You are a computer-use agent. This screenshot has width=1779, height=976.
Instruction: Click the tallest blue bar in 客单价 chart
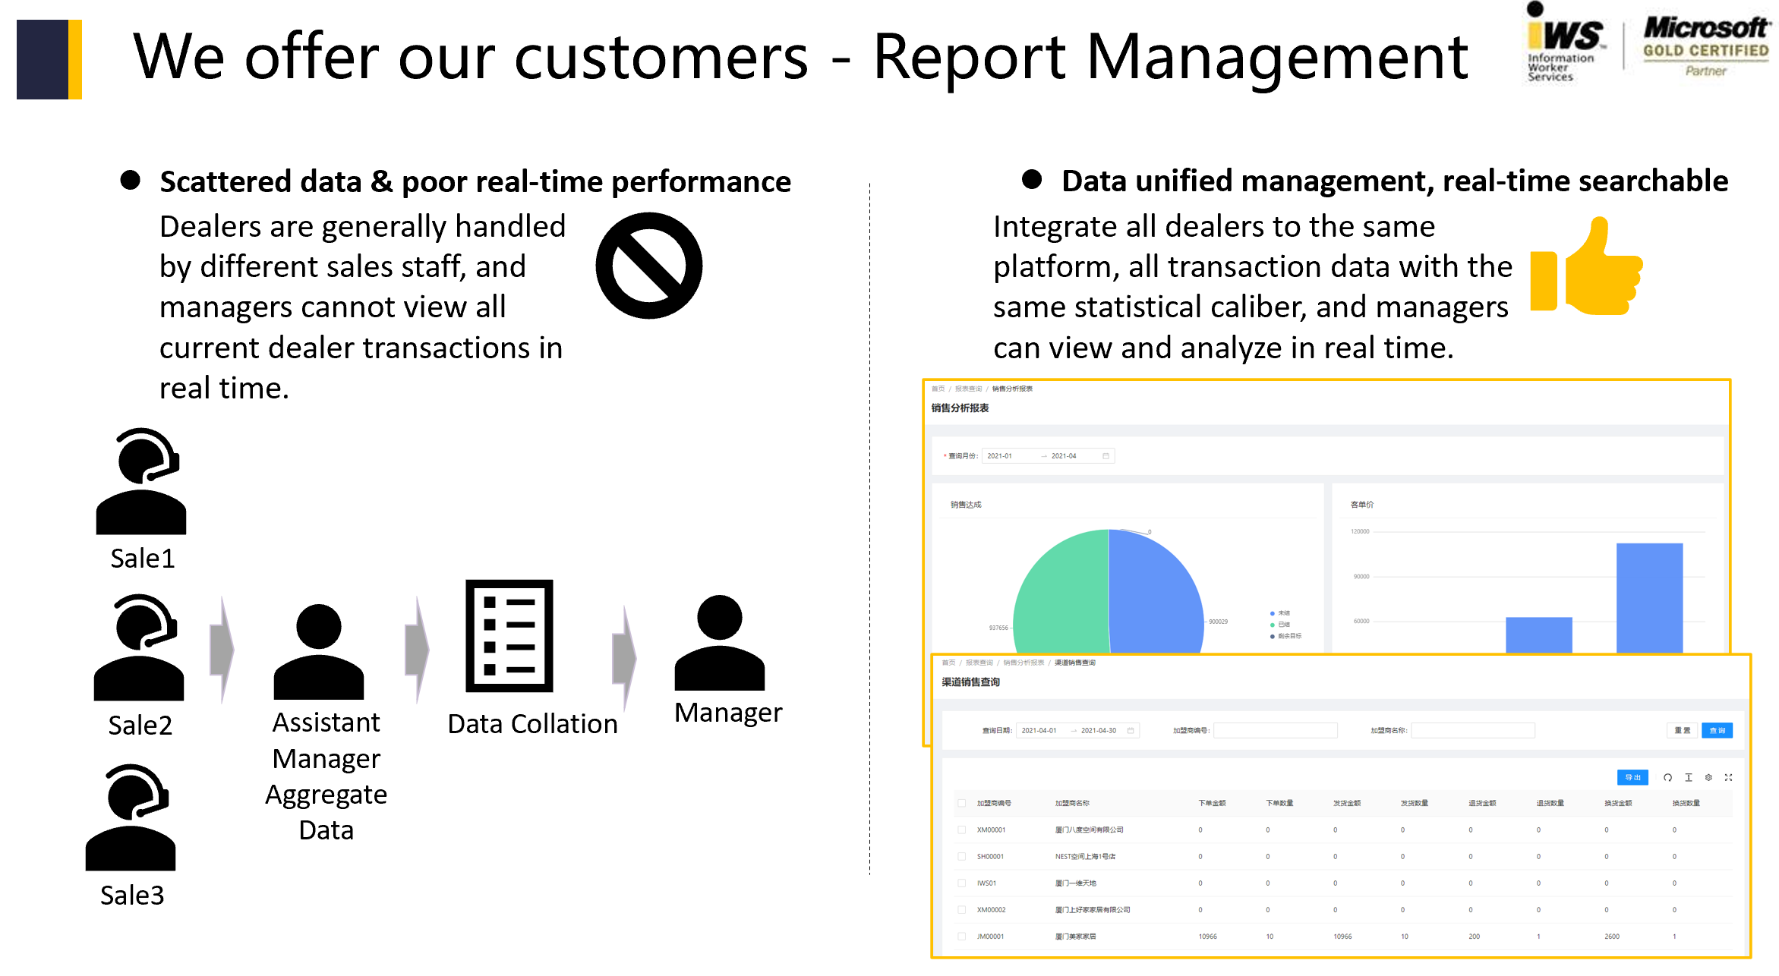point(1649,598)
